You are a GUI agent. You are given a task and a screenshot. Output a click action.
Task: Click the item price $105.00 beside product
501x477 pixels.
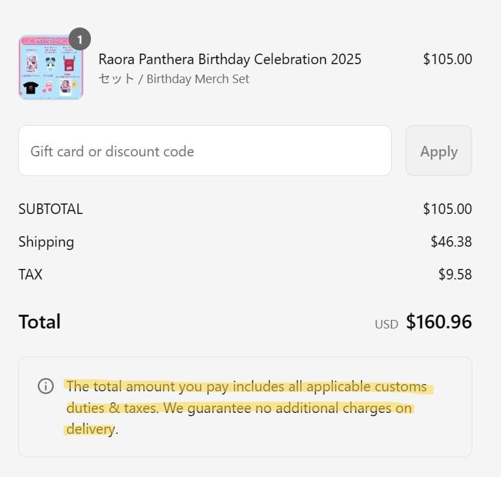click(x=447, y=59)
